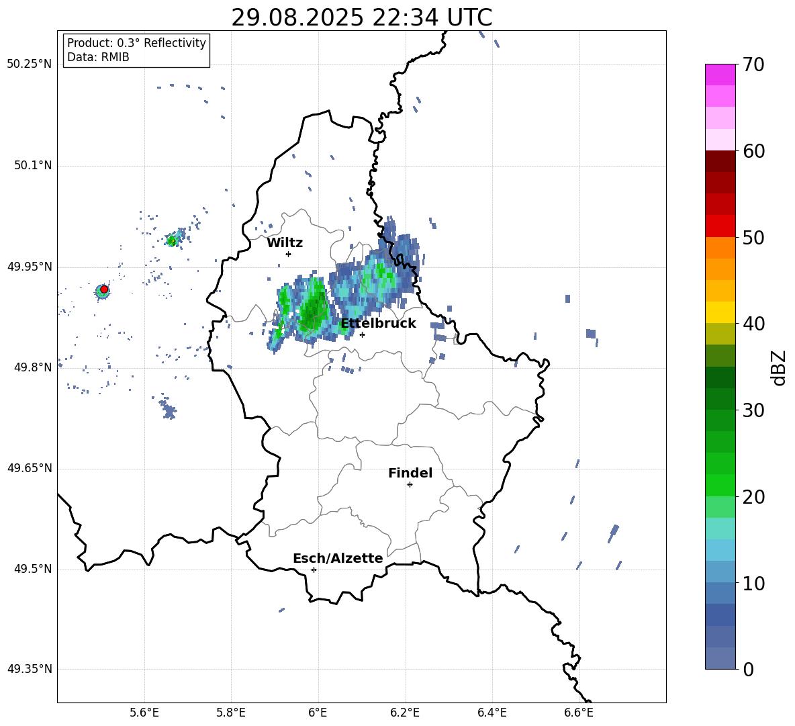
Task: Click the title text 29.08.2025 22:34 UTC
Action: coord(361,17)
